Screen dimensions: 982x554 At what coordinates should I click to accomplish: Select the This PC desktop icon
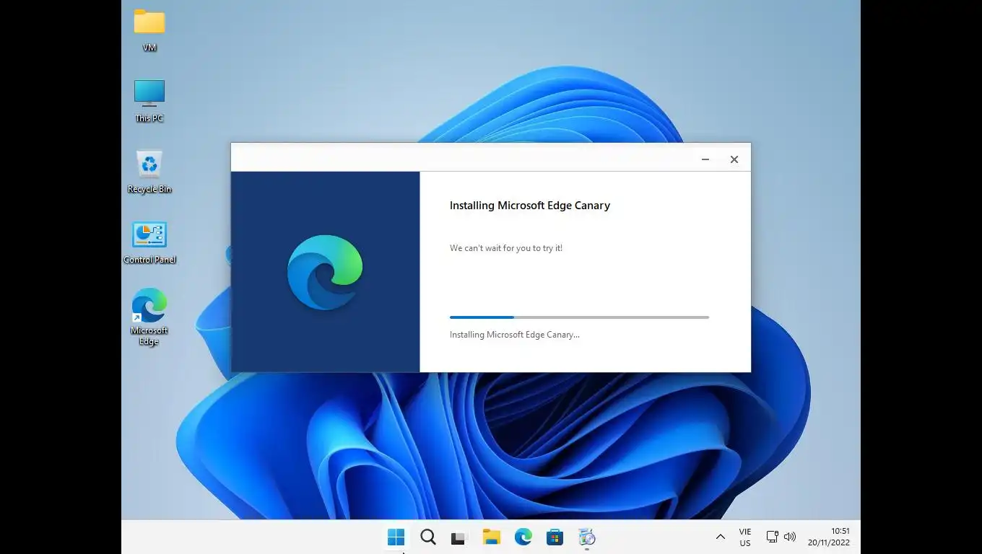(149, 101)
